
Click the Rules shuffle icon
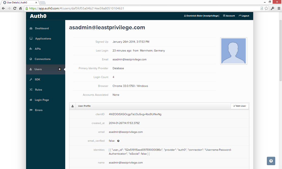[x=31, y=90]
